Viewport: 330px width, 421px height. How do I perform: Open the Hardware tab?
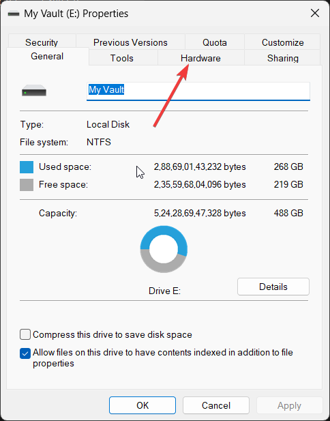coord(200,58)
